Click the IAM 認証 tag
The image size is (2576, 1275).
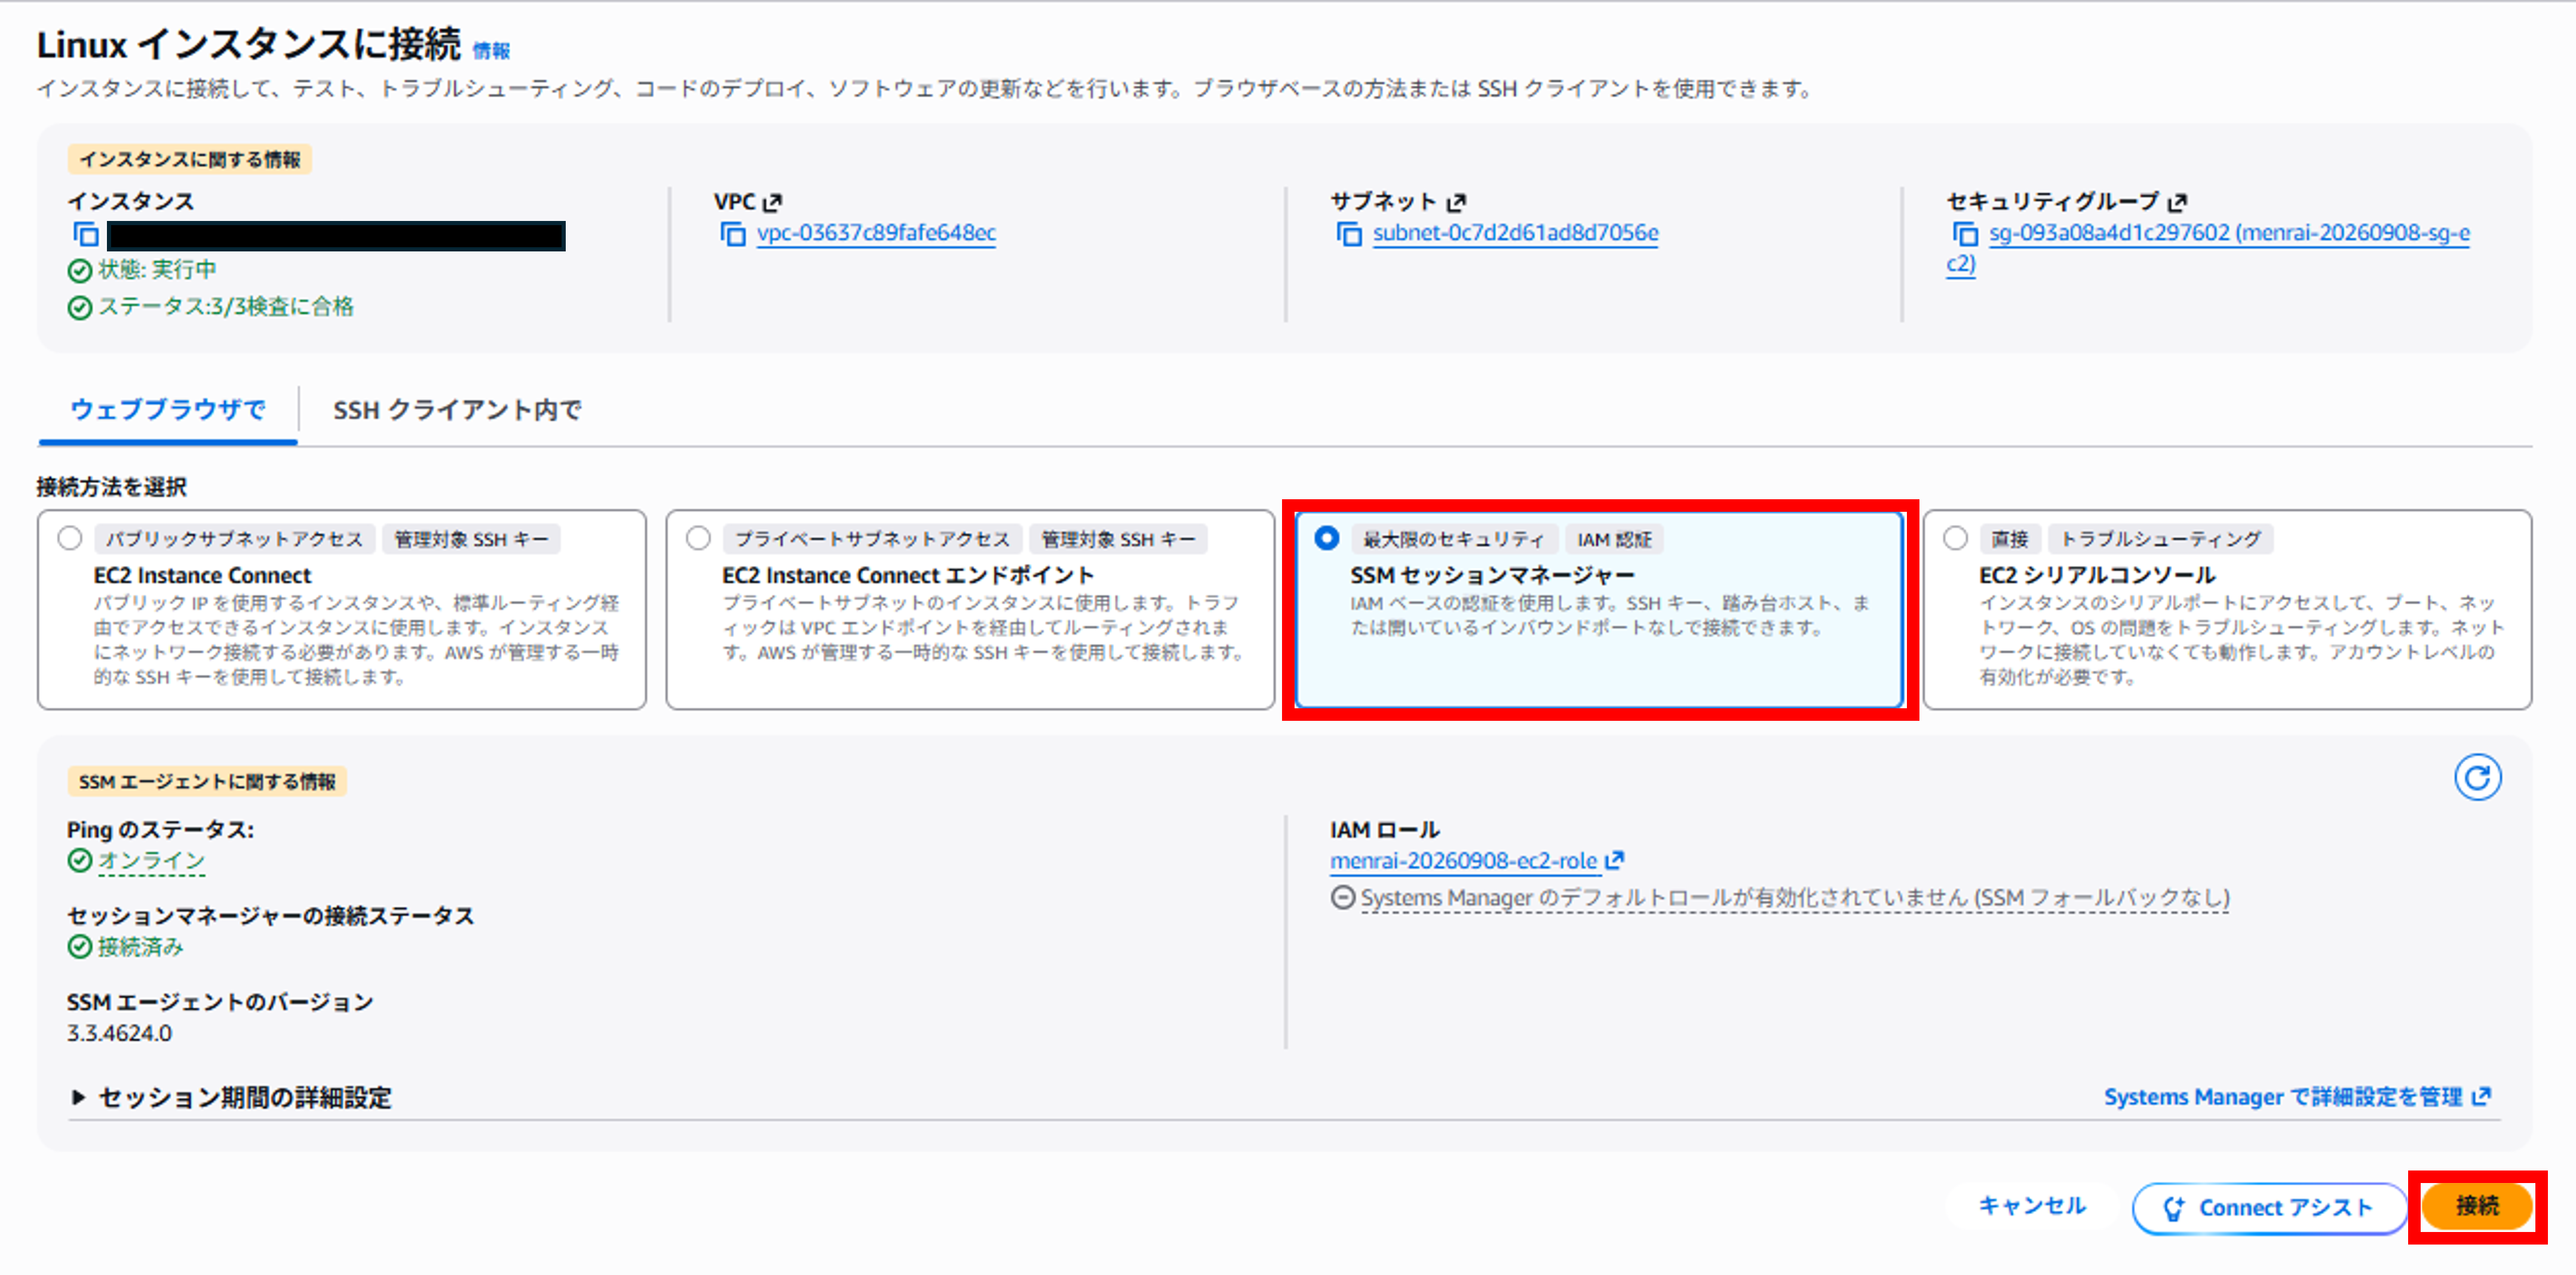[1614, 540]
